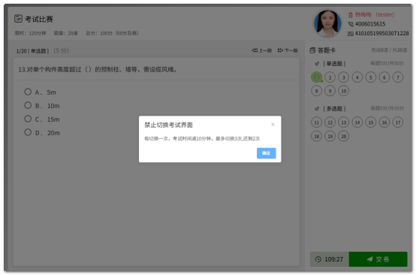Jump to question 5 on answer card
Viewport: 416px width, 275px height.
pos(371,77)
